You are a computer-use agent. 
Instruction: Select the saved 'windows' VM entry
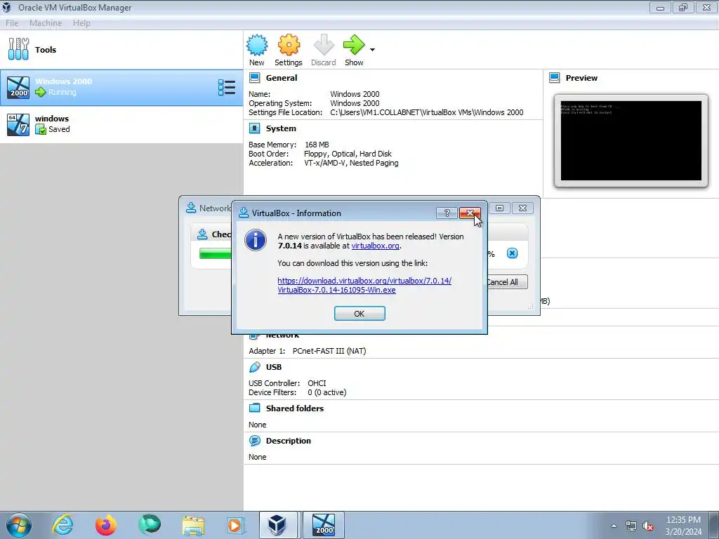(121, 124)
